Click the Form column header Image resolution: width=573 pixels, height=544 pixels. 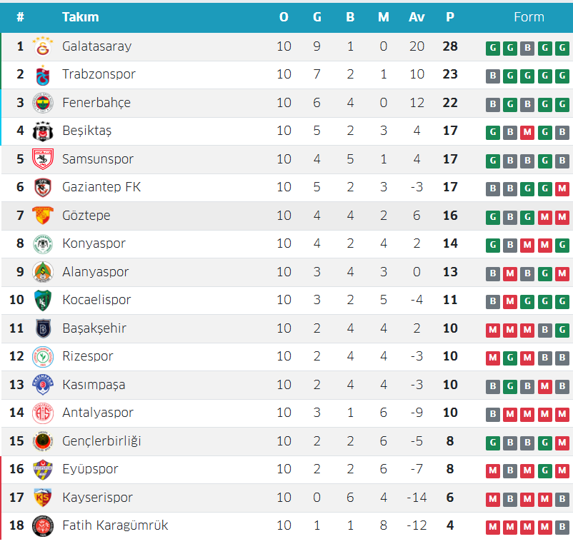pyautogui.click(x=529, y=17)
